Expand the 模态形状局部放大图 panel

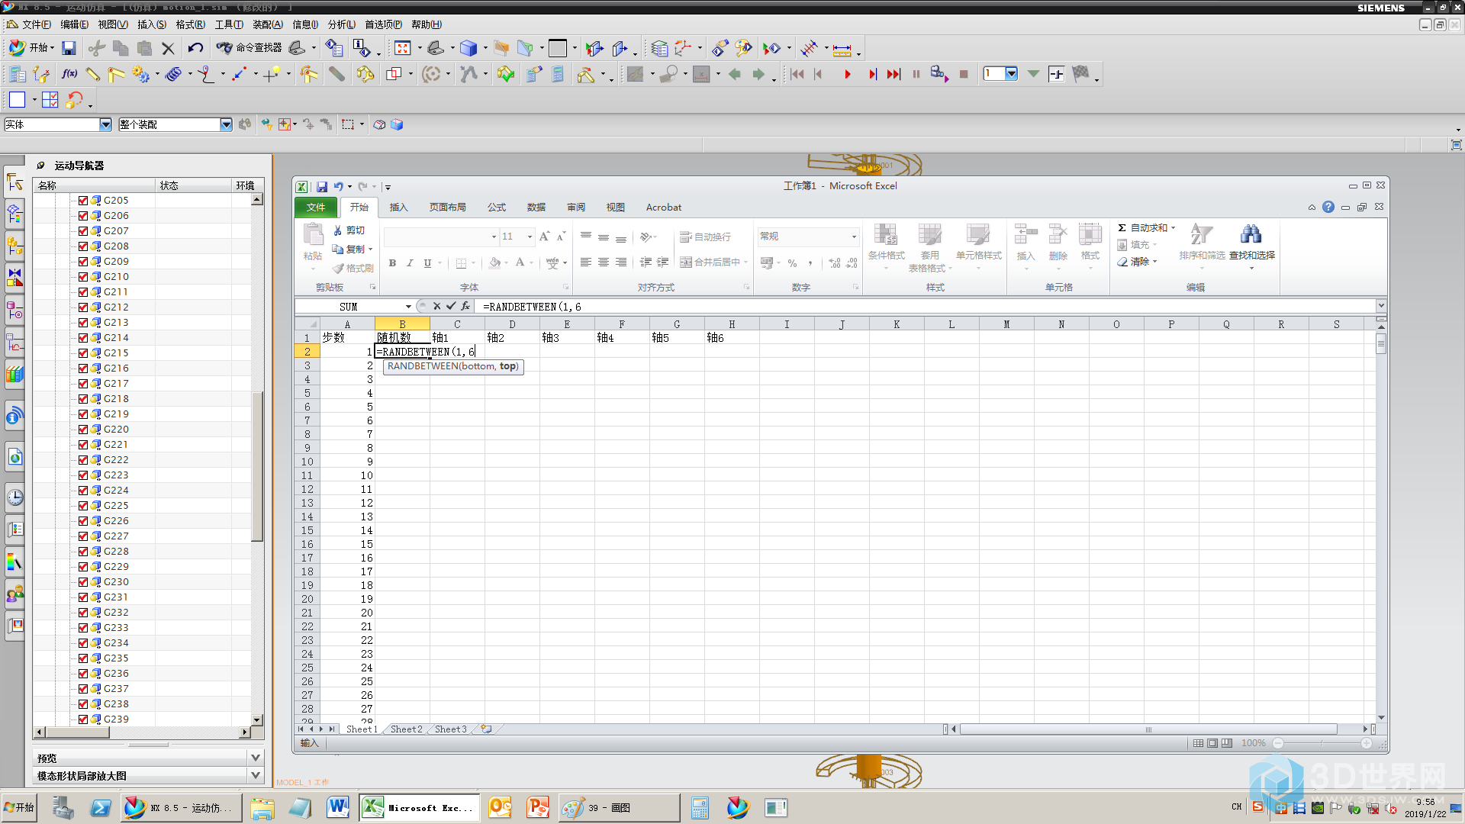coord(256,775)
